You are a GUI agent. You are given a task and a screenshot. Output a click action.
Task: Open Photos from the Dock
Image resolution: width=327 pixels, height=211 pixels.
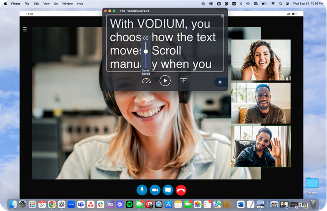(x=197, y=205)
